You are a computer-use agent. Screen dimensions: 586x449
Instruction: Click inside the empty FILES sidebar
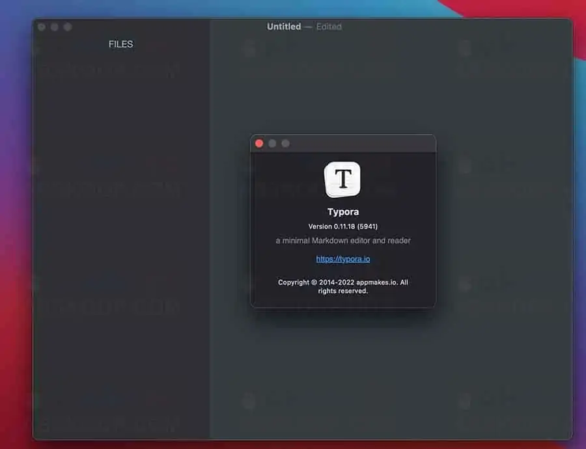tap(120, 260)
